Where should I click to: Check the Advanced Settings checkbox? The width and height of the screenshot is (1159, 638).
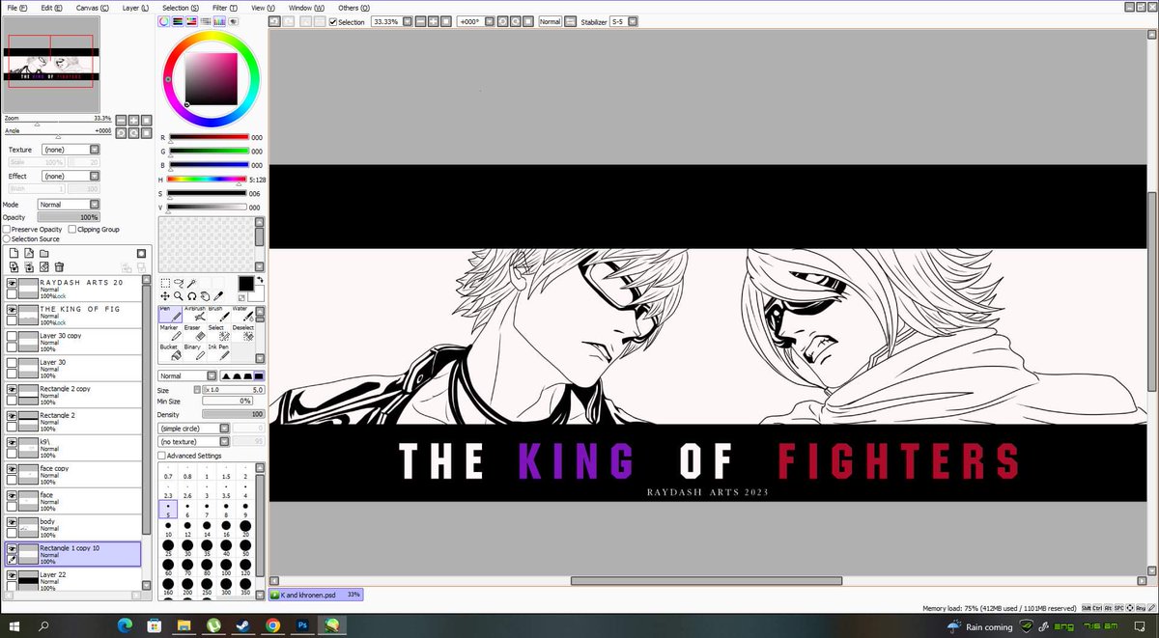[164, 455]
